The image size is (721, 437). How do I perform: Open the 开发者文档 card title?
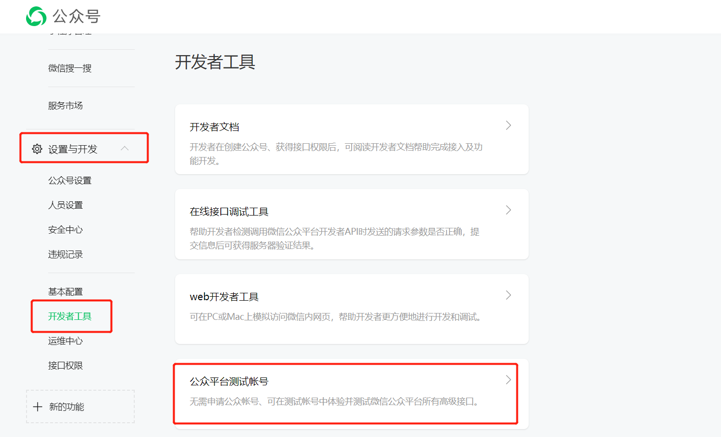point(214,127)
